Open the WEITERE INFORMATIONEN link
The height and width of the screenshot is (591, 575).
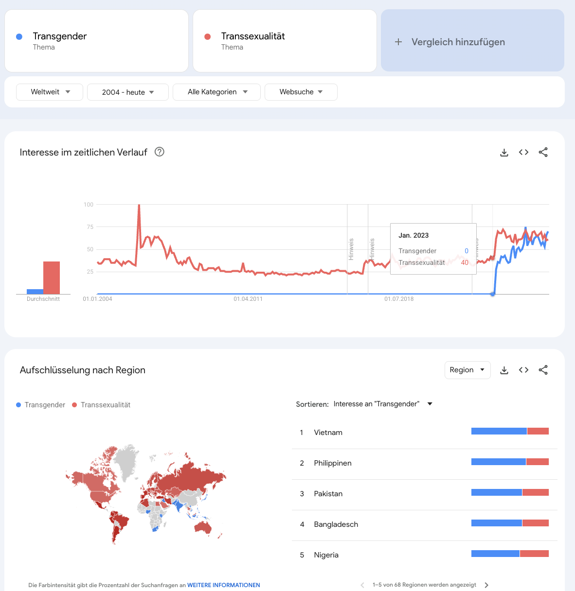(x=223, y=585)
